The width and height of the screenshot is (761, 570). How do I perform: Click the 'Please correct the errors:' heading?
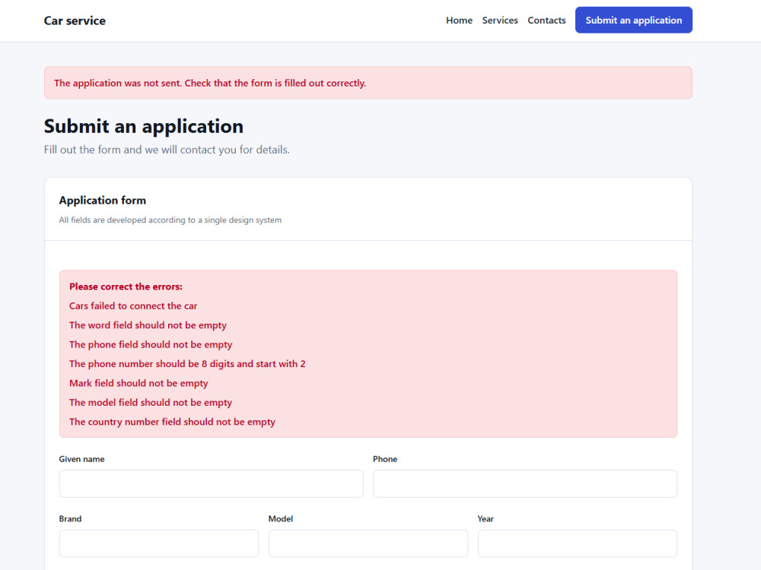coord(126,287)
